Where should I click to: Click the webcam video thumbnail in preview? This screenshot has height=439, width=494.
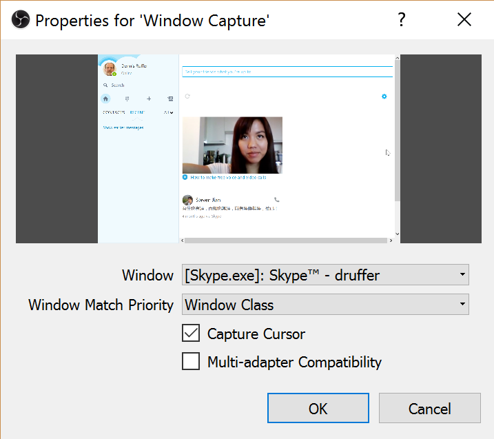[x=232, y=145]
